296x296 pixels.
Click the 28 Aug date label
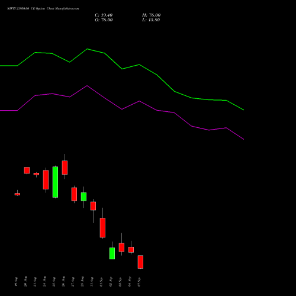click(82, 282)
